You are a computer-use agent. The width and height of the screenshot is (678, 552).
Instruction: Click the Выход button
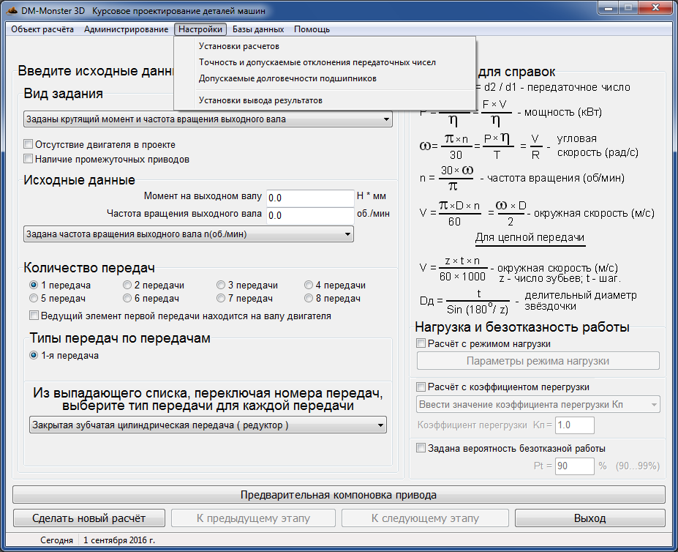[590, 518]
